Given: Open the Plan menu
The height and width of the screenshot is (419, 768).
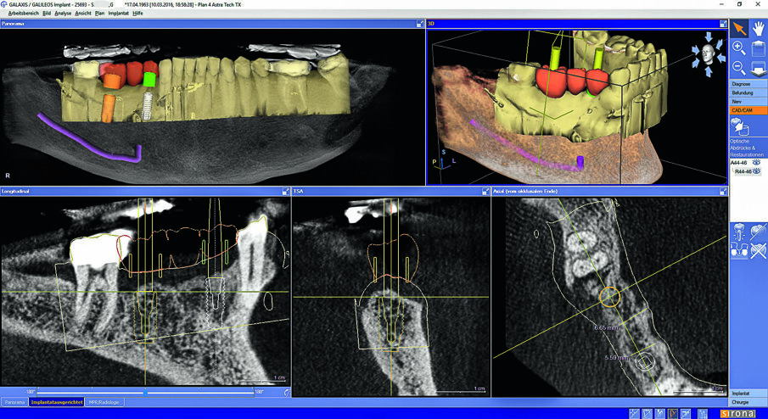Looking at the screenshot, I should coord(100,14).
